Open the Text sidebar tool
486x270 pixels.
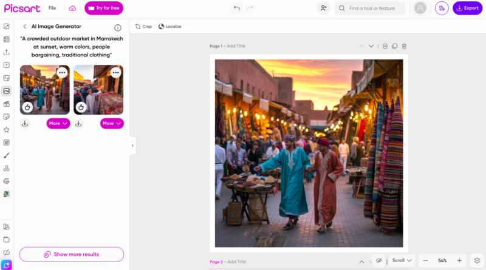7,65
